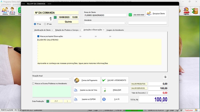Image resolution: width=200 pixels, height=112 pixels.
Task: Click the Exit door icon in main toolbar
Action: [x=195, y=11]
